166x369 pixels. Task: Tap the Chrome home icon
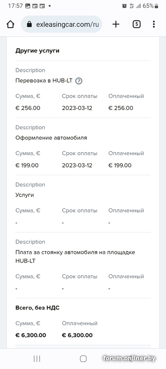pos(10,24)
